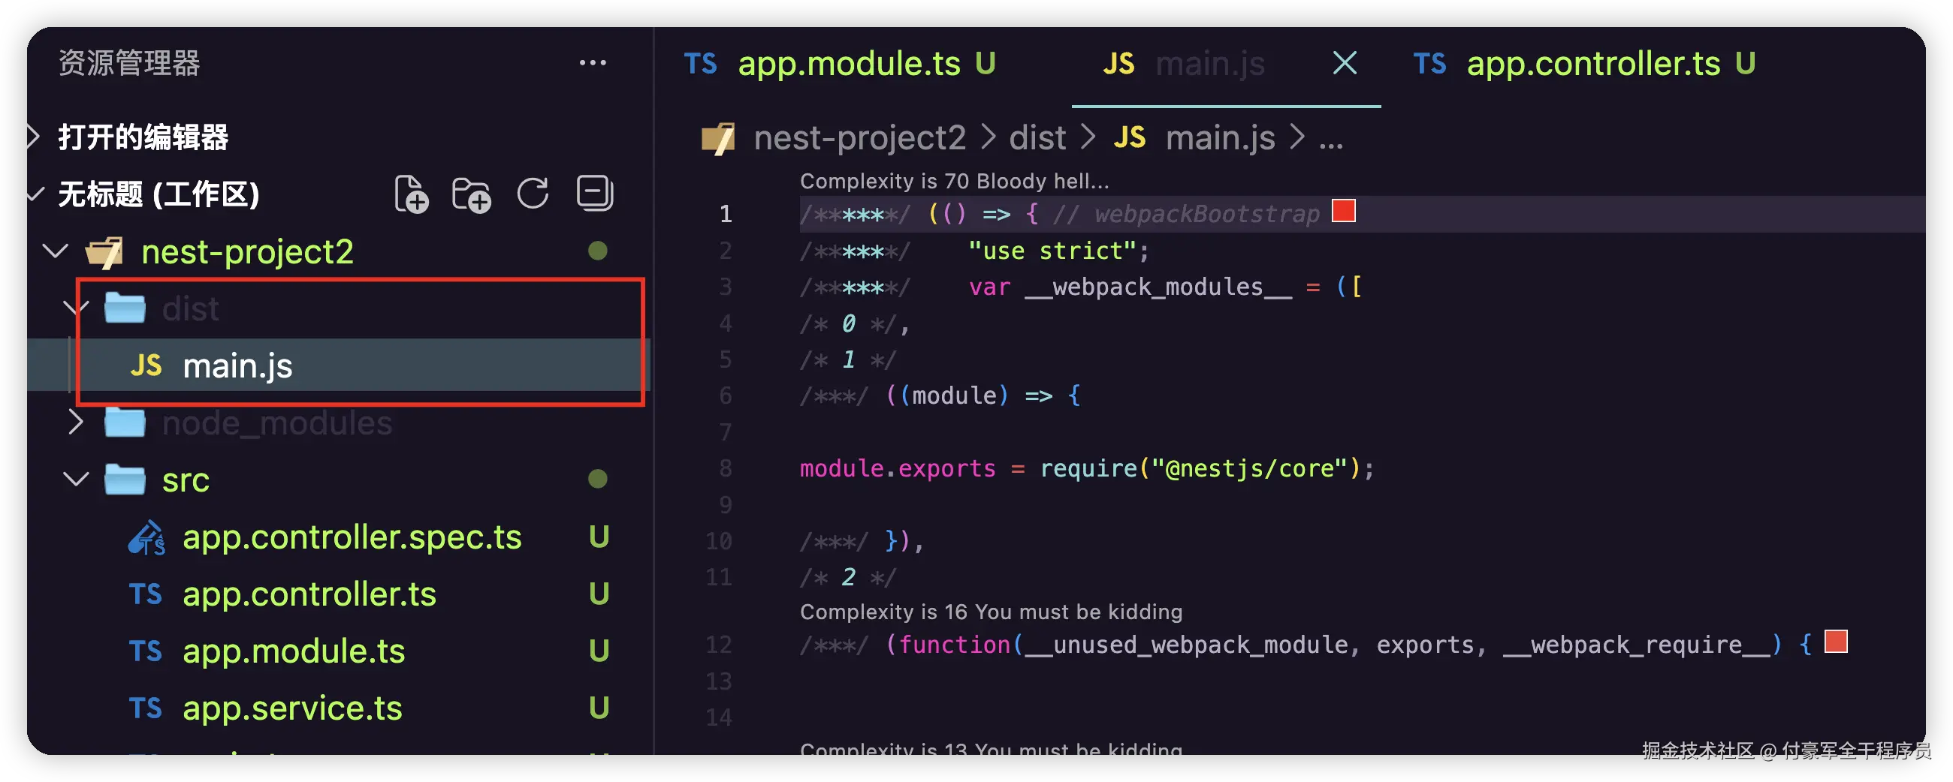Click nest-project2 in the breadcrumb
1953x782 pixels.
click(859, 138)
